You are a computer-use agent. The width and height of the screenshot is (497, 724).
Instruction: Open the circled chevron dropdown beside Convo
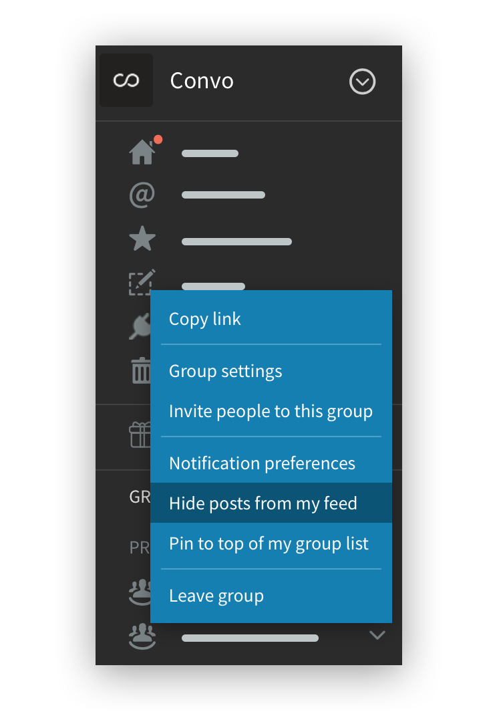coord(363,82)
